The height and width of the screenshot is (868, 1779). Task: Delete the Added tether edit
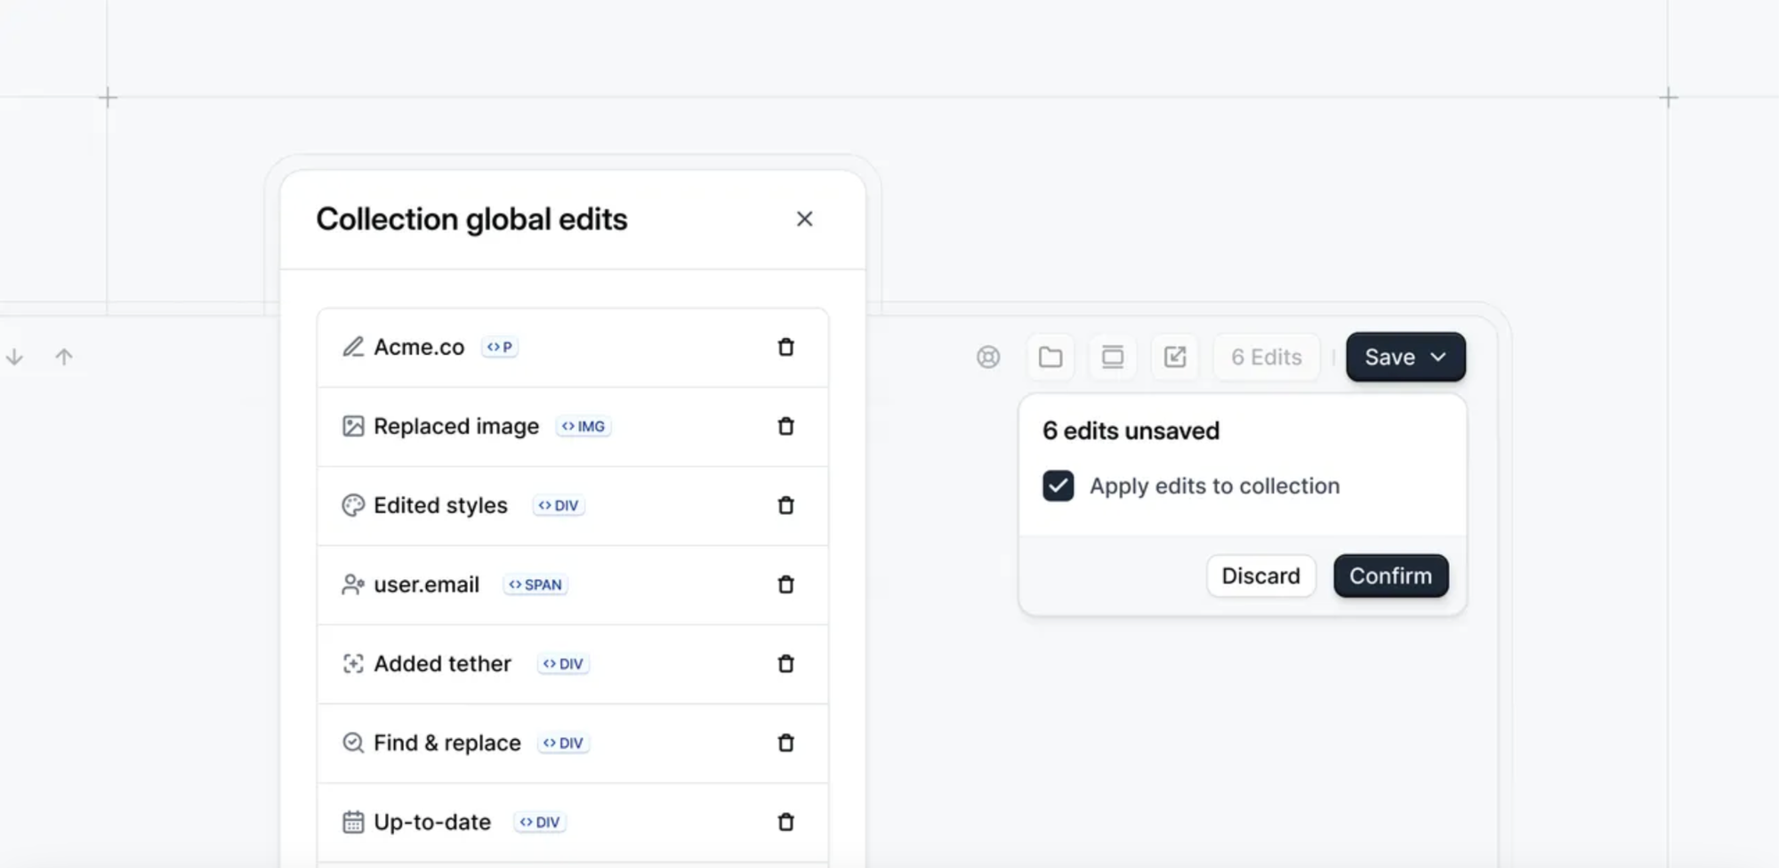point(785,663)
